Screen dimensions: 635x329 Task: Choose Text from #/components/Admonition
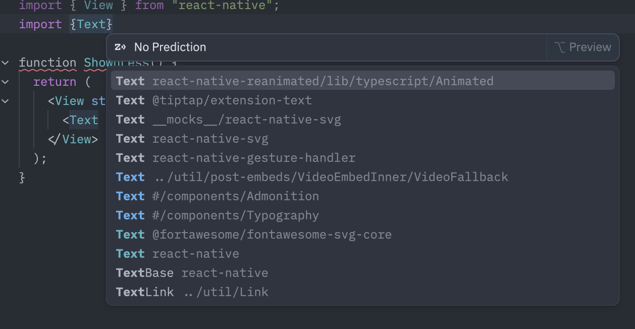coord(218,196)
